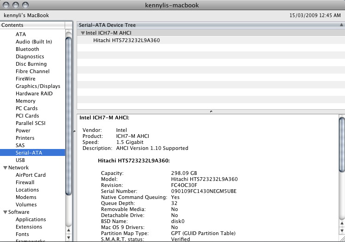Viewport: 345px width, 242px height.
Task: Open Extensions under Software
Action: pyautogui.click(x=29, y=227)
